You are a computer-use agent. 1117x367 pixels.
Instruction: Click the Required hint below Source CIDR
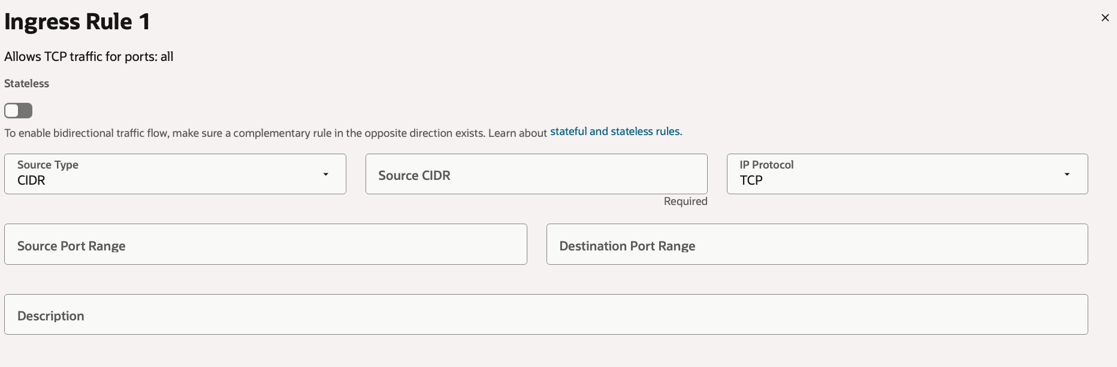coord(685,201)
